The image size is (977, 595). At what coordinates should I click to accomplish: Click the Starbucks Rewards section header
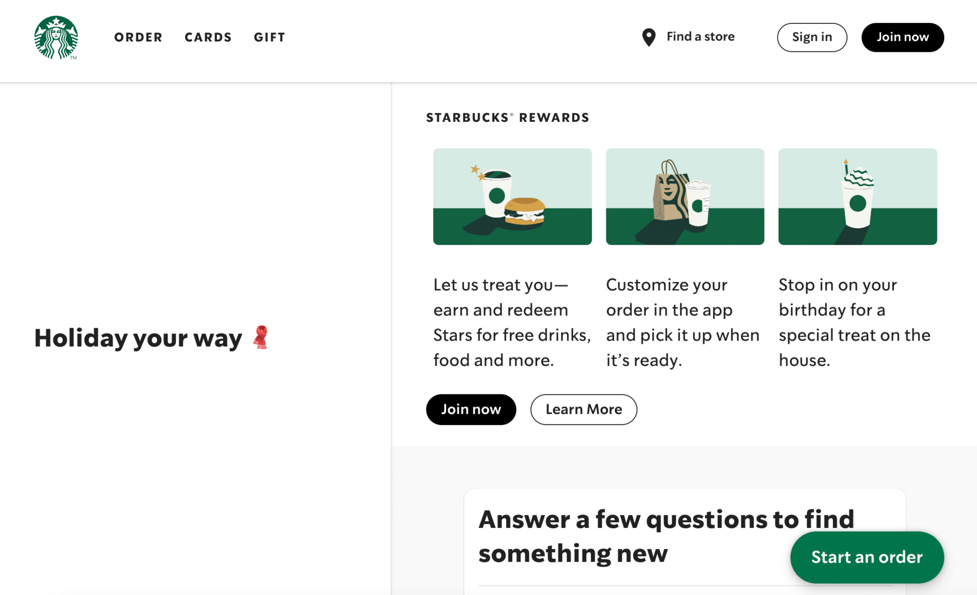(506, 117)
